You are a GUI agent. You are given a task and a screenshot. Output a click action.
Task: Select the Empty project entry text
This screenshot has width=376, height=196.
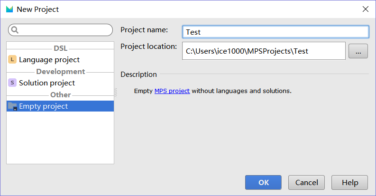point(43,106)
